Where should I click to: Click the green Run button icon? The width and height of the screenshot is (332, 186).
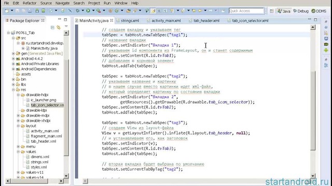[88, 11]
